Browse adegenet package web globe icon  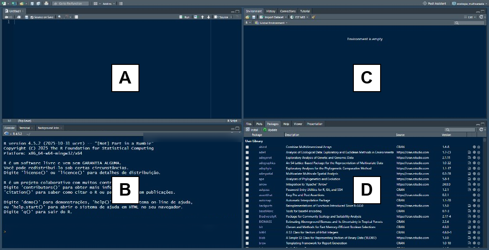tap(474, 158)
